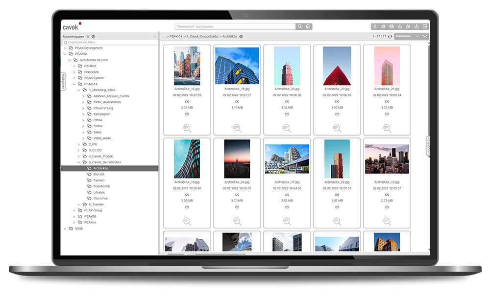
Task: Go to home via the house icon
Action: pyautogui.click(x=383, y=26)
